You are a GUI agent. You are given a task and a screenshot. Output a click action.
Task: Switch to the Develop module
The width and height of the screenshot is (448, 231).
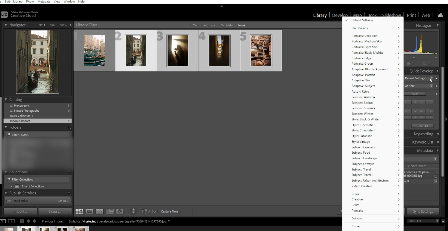[x=340, y=15]
